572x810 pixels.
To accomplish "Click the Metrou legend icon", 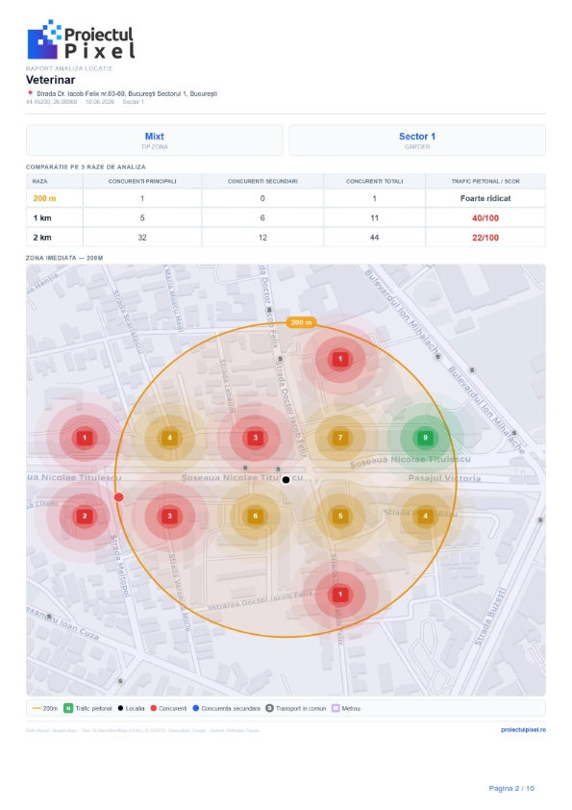I will (x=336, y=708).
